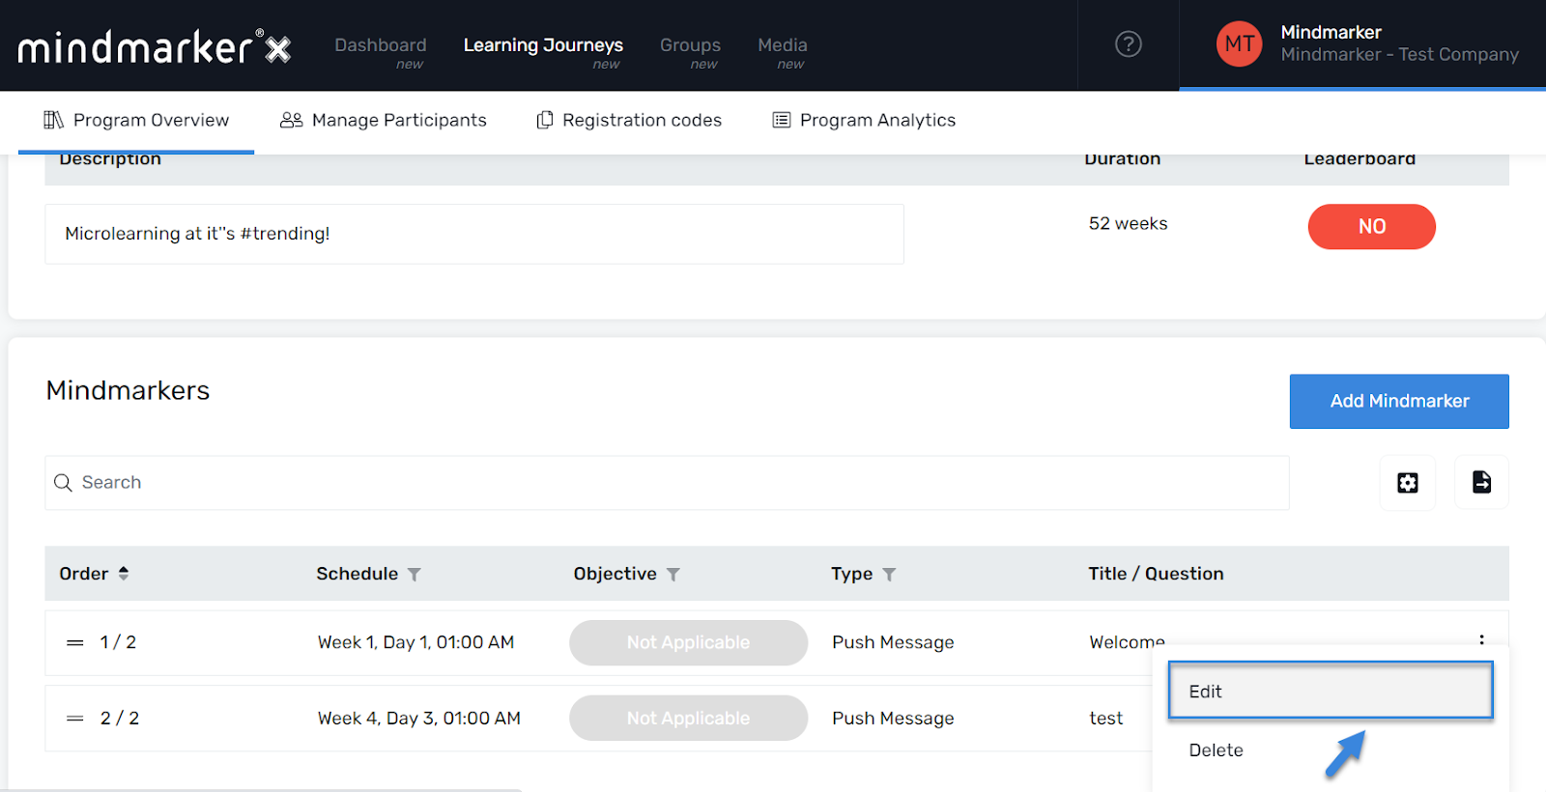Open the Mindmarker Test Company account menu
Screen dimensions: 1546x792
coord(1362,44)
